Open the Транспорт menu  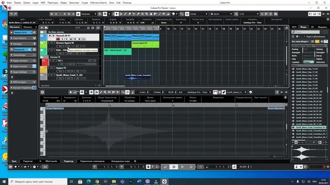[74, 3]
